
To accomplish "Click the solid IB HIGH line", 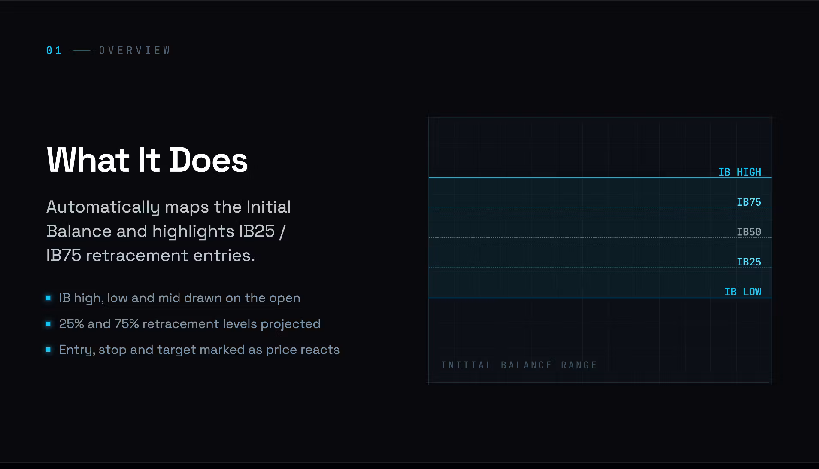I will pyautogui.click(x=600, y=177).
